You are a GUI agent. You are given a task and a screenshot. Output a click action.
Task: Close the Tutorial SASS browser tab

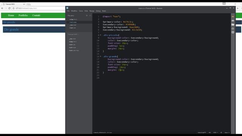24,4
